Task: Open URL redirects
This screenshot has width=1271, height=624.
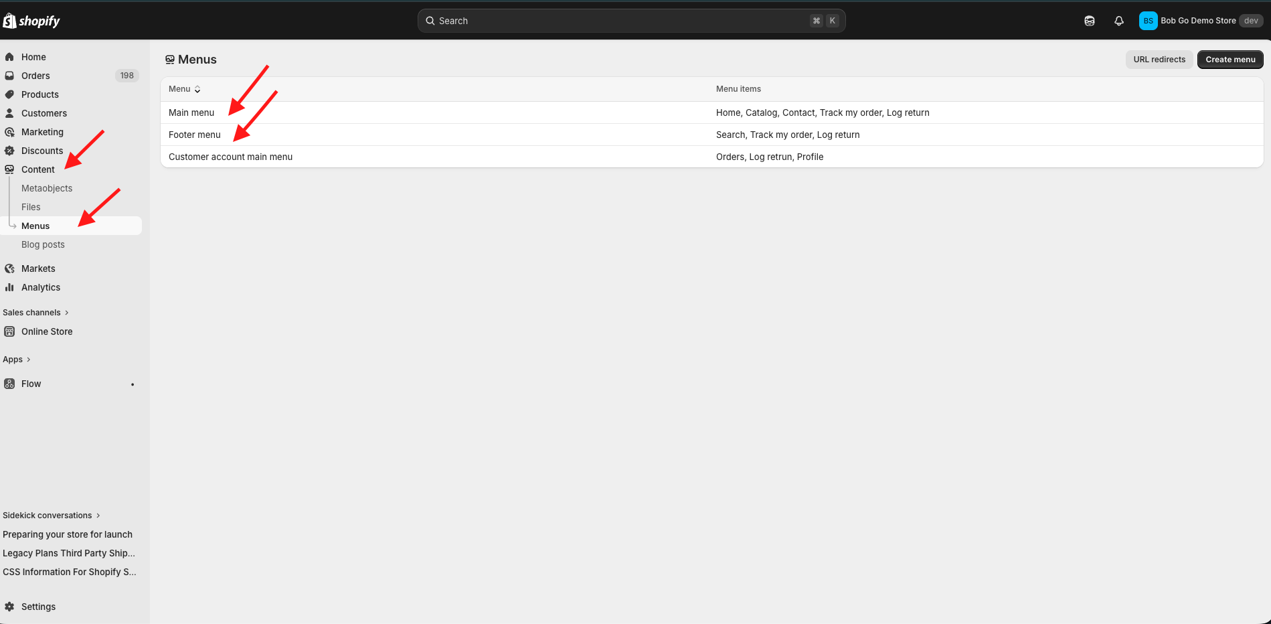Action: click(1159, 60)
